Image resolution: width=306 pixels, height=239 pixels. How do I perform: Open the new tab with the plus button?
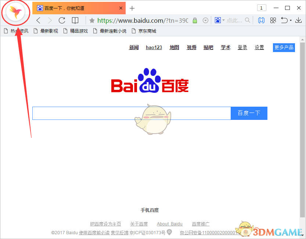point(132,7)
